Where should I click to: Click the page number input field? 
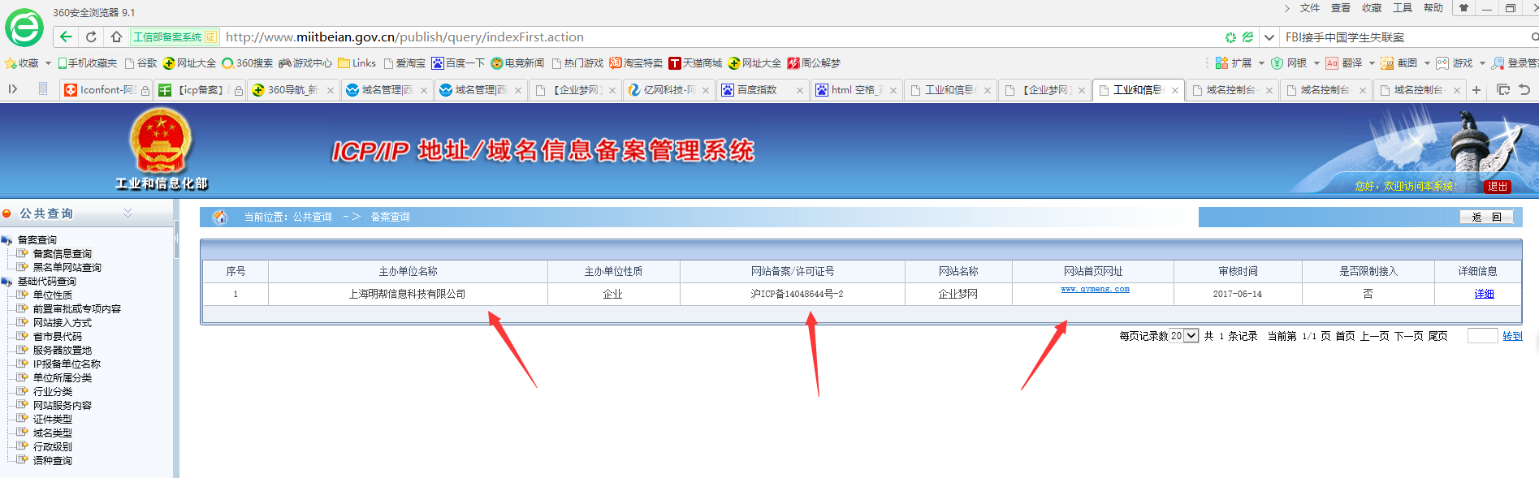pyautogui.click(x=1482, y=336)
